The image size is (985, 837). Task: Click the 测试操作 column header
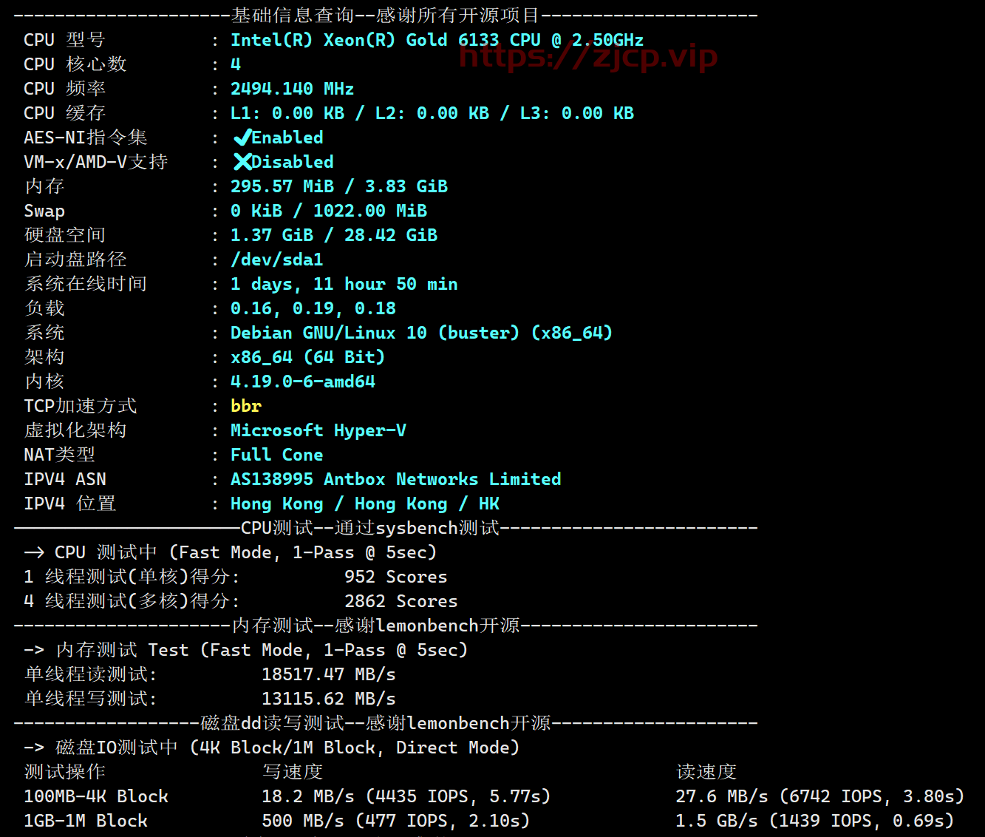(x=65, y=772)
